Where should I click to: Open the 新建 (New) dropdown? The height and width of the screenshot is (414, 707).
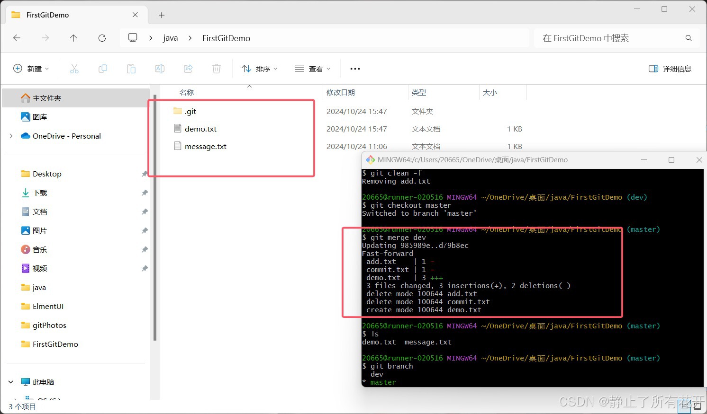(x=31, y=69)
